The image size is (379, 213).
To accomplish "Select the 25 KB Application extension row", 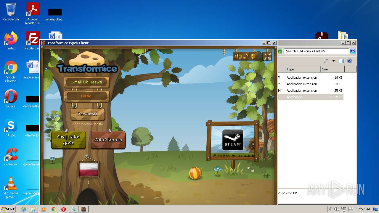I will click(x=311, y=91).
